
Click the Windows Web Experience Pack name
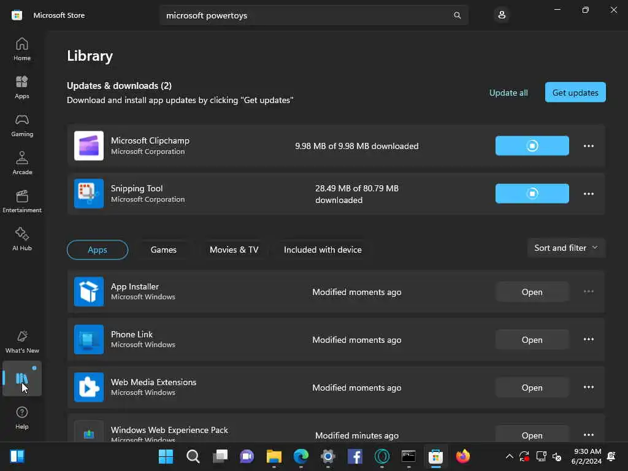[x=169, y=430]
